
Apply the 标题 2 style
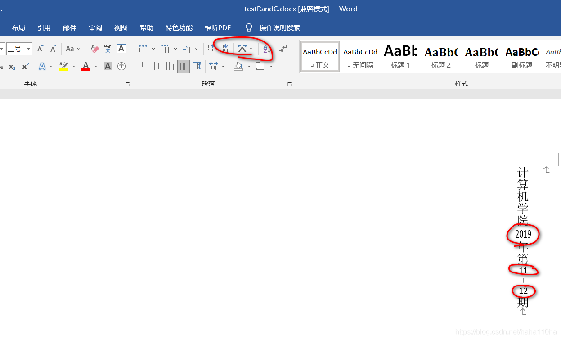pyautogui.click(x=441, y=56)
